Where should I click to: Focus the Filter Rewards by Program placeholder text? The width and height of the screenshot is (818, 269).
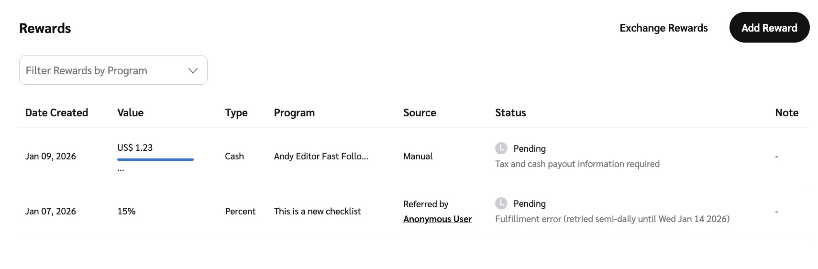(x=87, y=71)
